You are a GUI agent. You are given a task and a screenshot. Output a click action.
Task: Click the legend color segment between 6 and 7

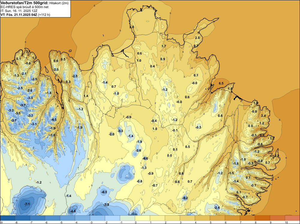click(x=232, y=218)
